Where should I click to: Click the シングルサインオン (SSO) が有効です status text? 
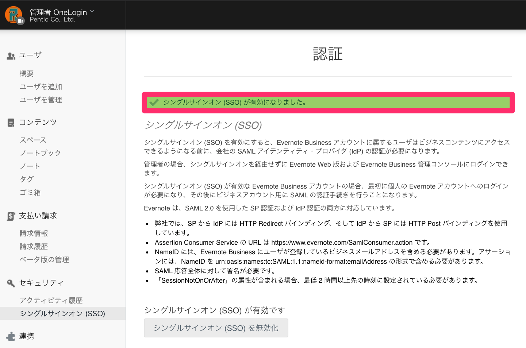(x=215, y=310)
